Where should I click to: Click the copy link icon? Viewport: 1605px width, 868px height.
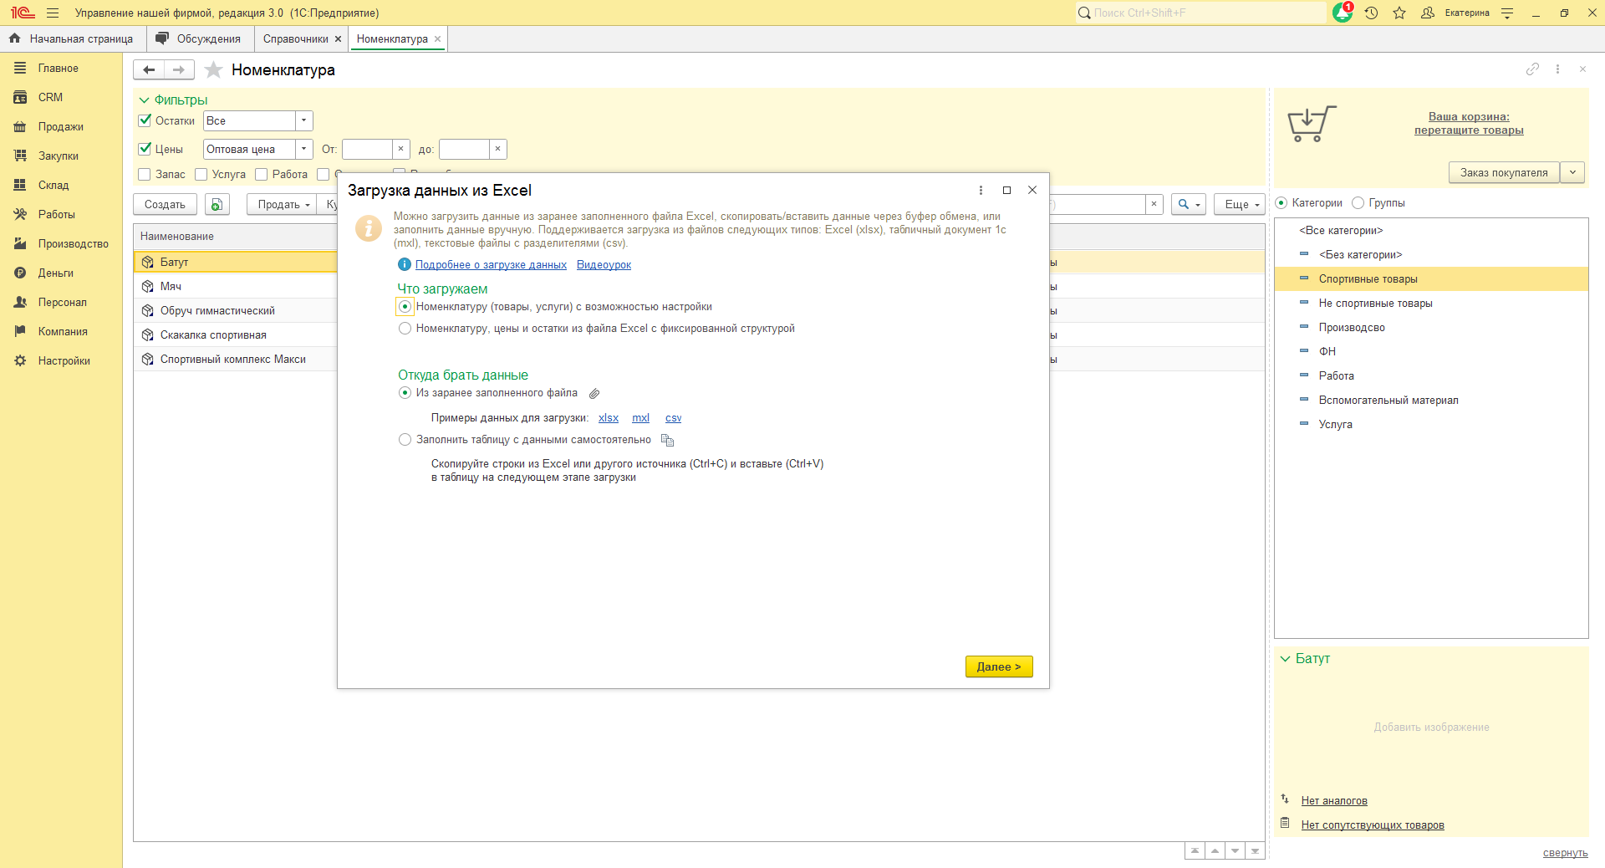click(1532, 69)
